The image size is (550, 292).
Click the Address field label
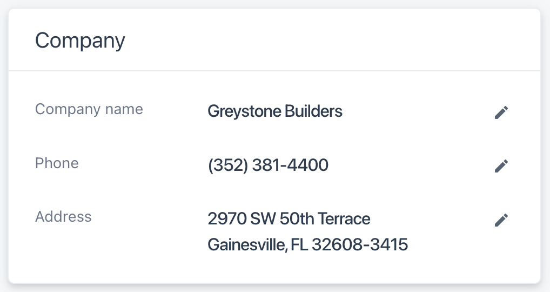(x=63, y=217)
